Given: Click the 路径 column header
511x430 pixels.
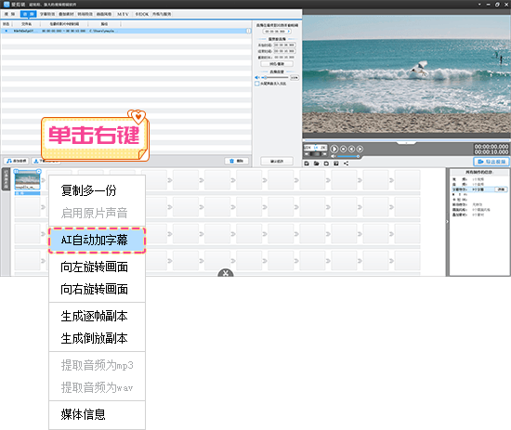Looking at the screenshot, I should [104, 24].
